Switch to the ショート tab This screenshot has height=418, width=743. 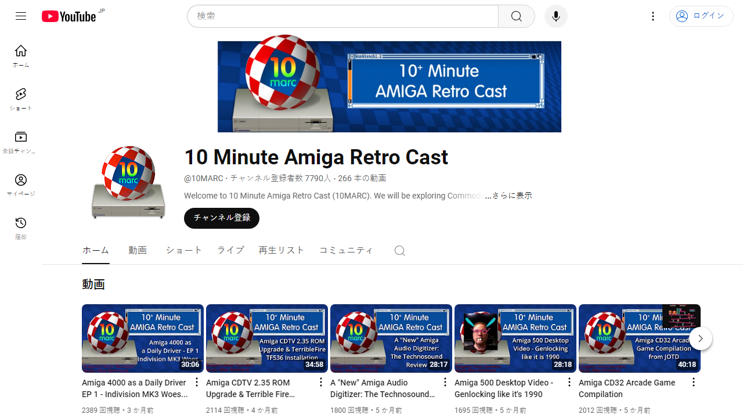click(x=184, y=250)
